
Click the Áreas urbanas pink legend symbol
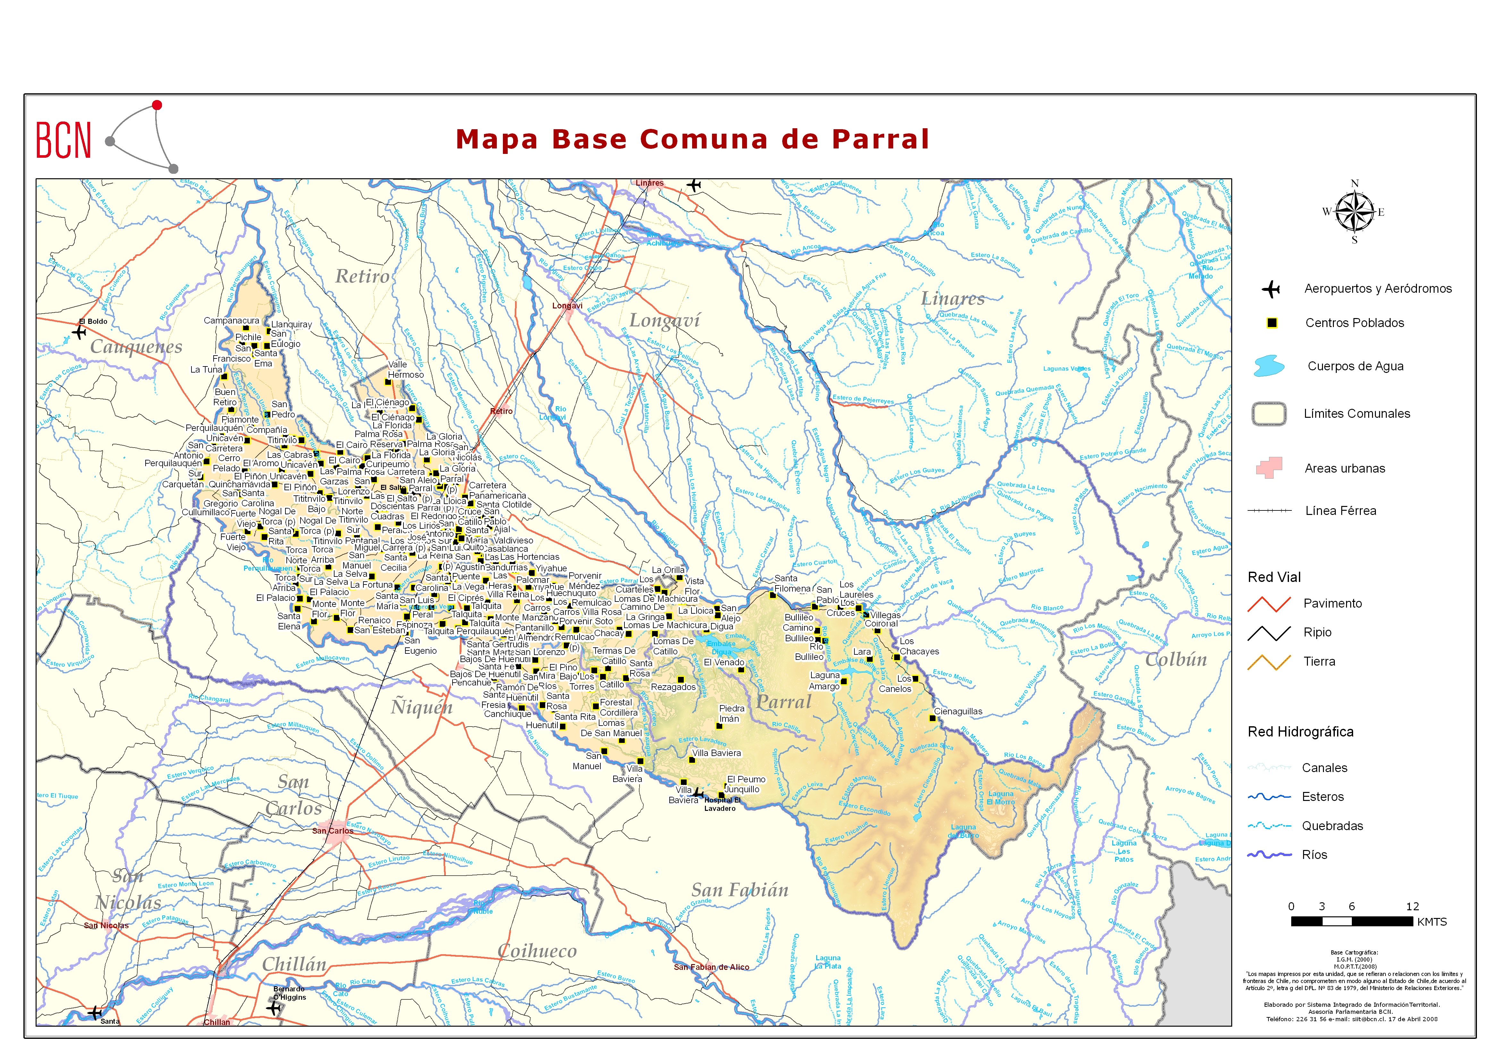1269,467
